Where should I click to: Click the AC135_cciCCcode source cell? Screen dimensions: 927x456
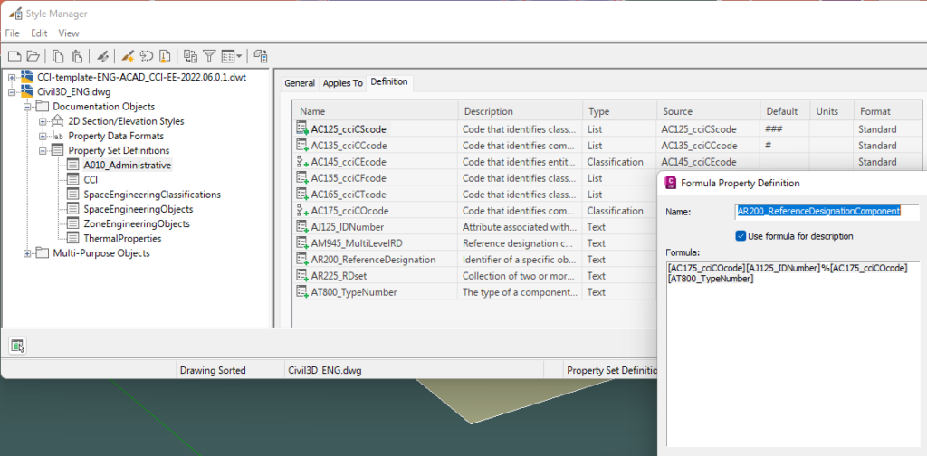tap(708, 146)
